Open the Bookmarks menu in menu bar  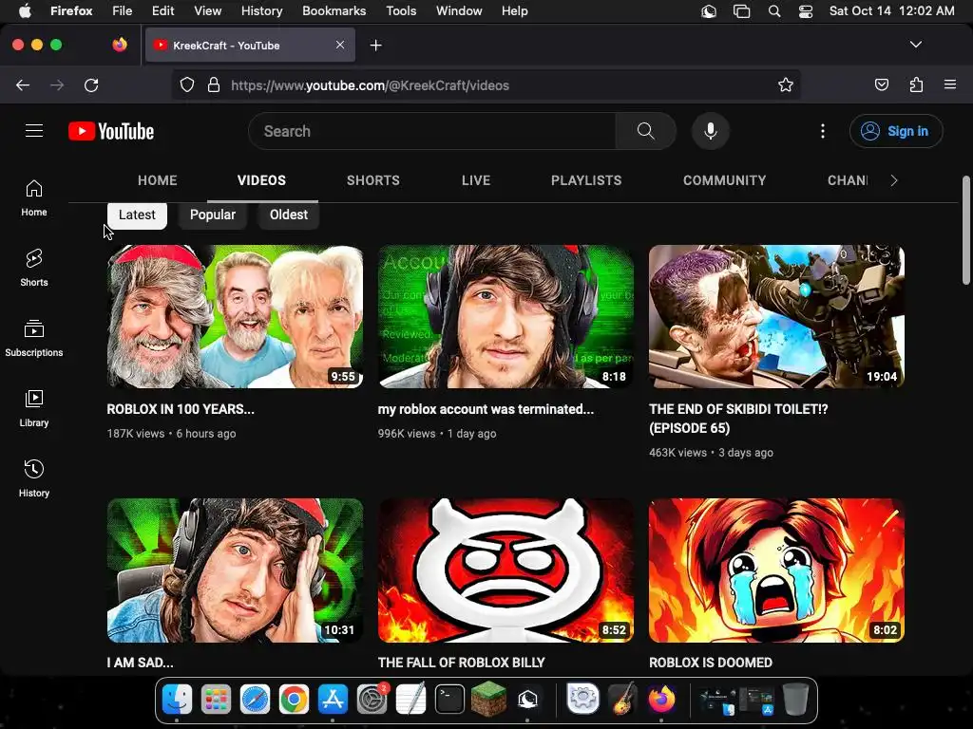[334, 11]
